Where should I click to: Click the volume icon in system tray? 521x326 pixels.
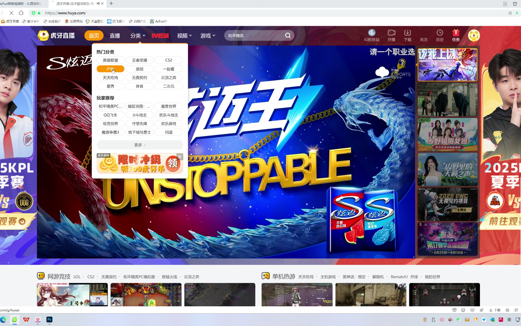[x=450, y=320]
